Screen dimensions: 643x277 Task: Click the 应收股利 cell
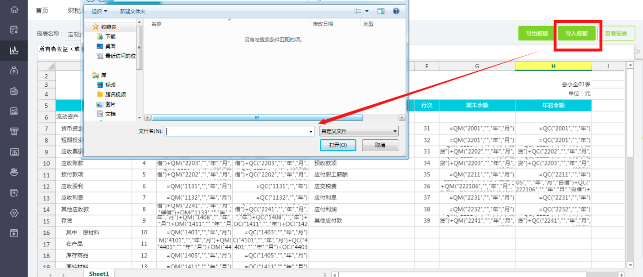pyautogui.click(x=94, y=186)
